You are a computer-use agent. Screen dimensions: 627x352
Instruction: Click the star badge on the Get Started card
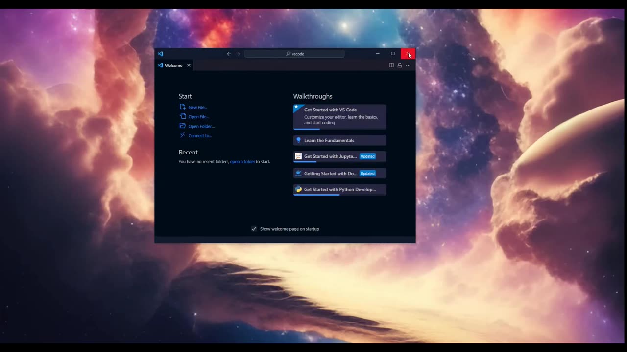click(296, 107)
